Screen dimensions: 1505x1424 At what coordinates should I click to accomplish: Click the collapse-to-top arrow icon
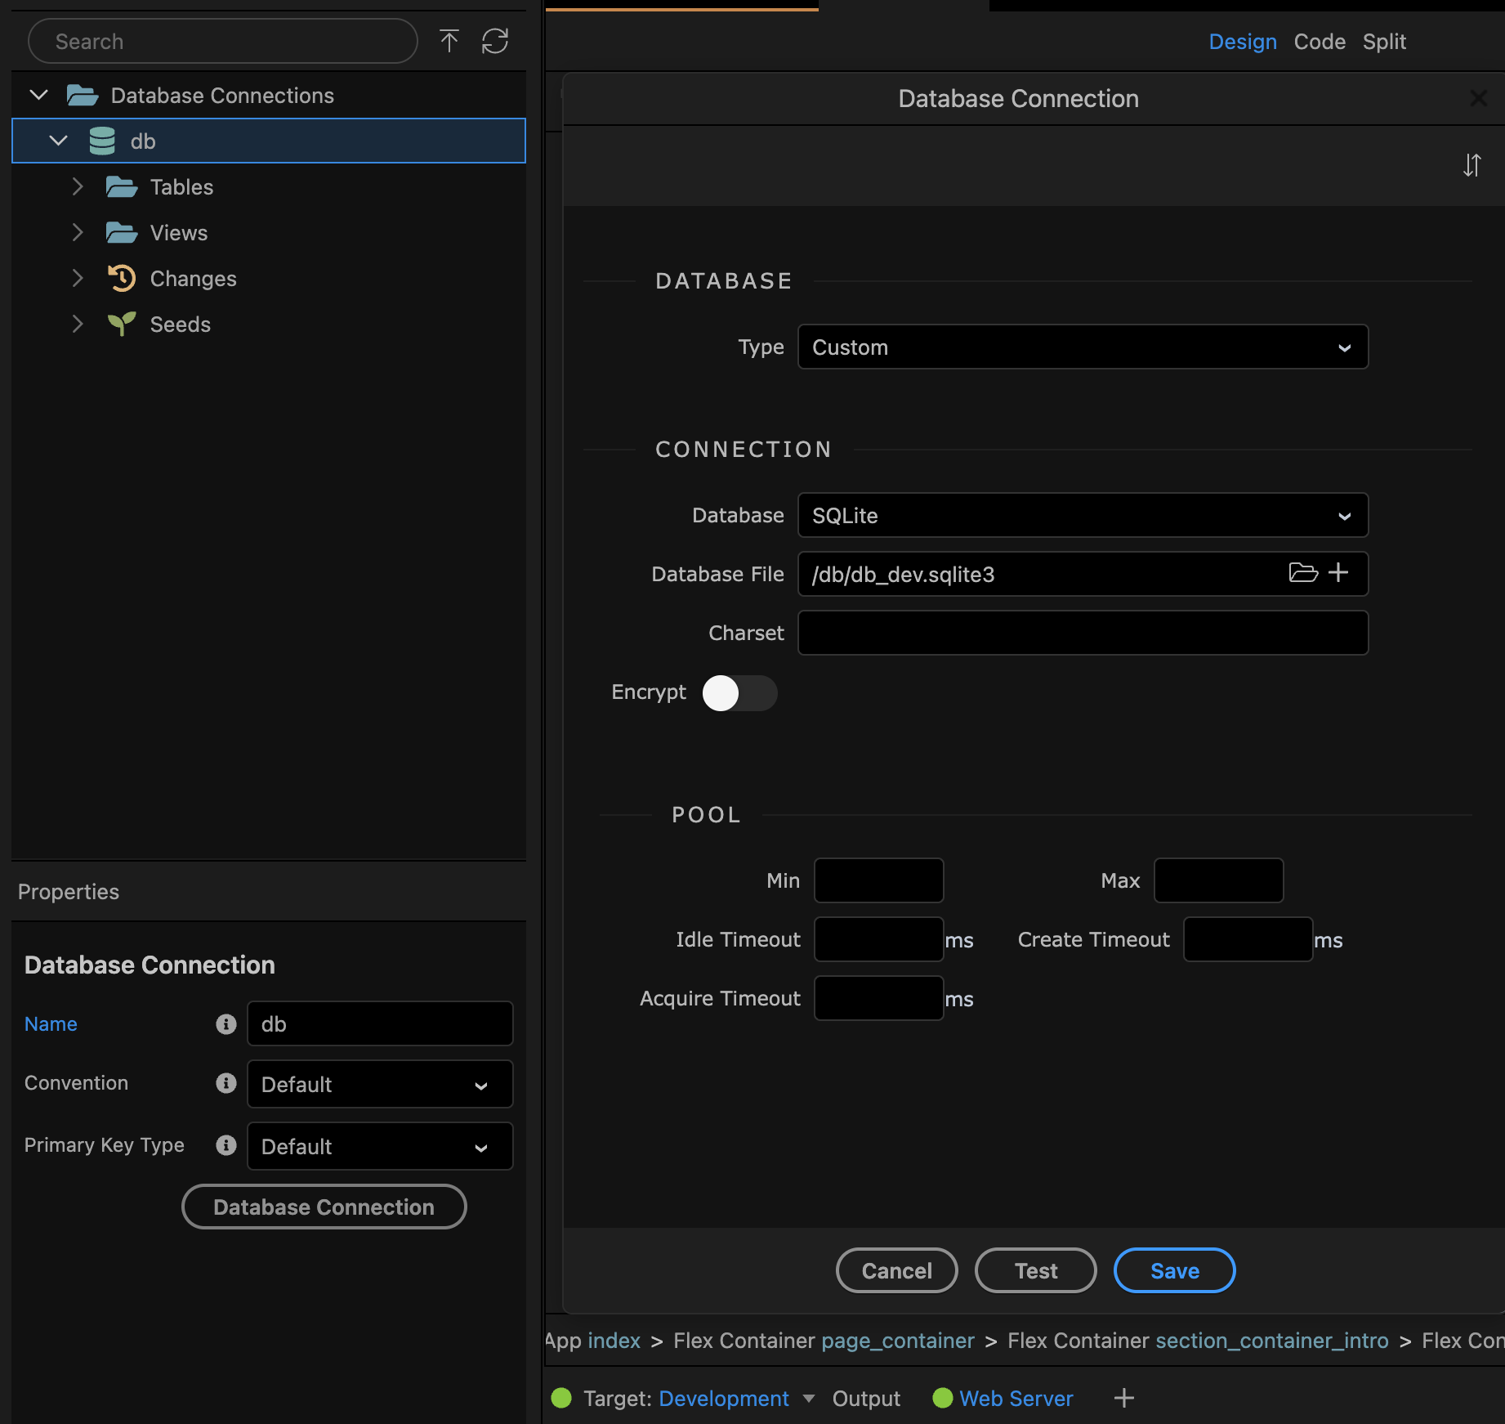coord(449,41)
